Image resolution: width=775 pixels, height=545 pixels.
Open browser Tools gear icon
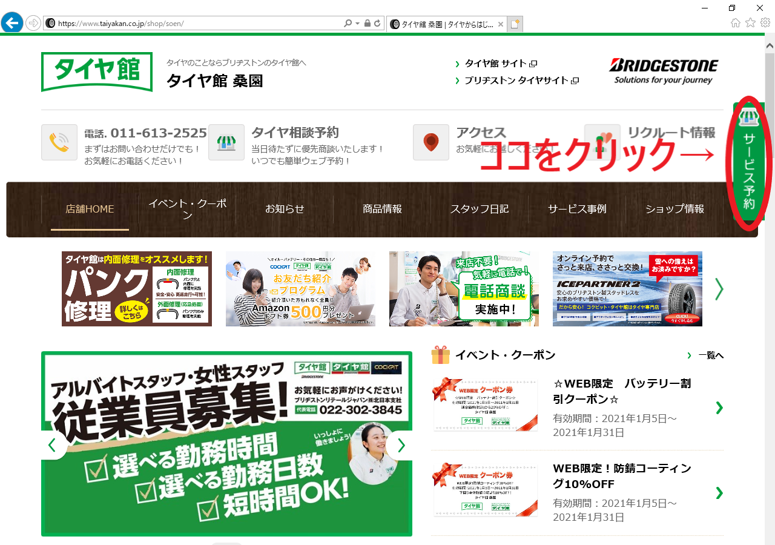(x=765, y=23)
